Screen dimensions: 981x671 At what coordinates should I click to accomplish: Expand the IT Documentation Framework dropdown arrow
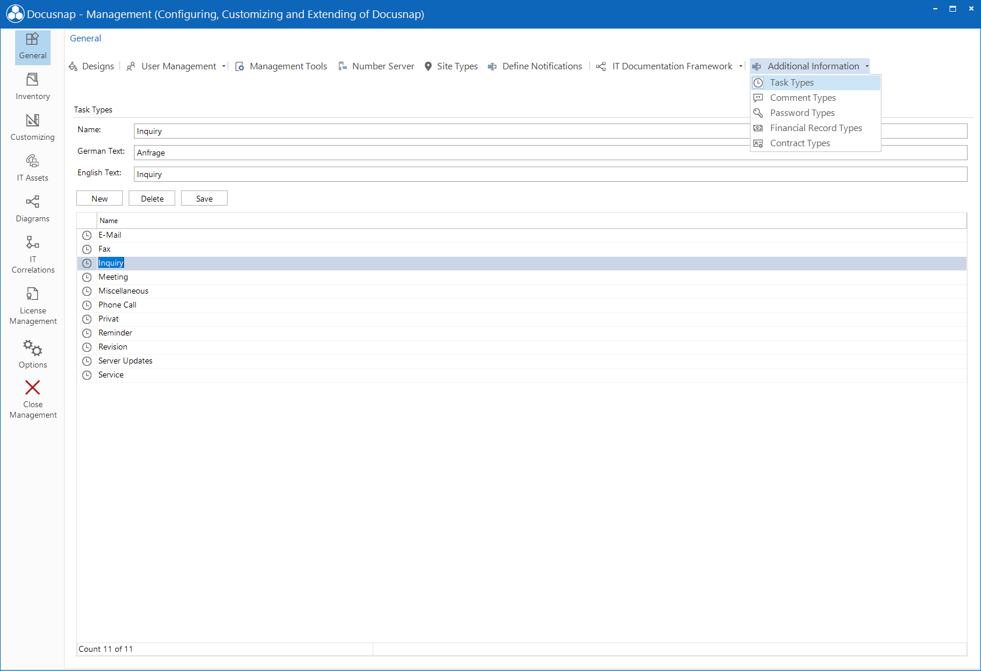[741, 66]
